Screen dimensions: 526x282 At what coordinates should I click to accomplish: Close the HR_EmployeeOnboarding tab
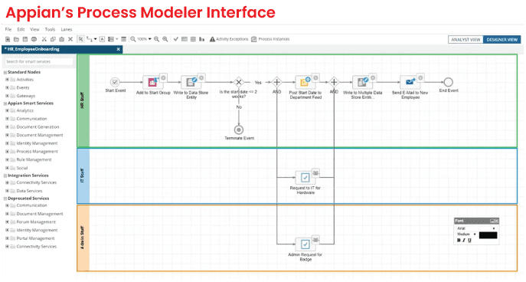click(x=118, y=49)
